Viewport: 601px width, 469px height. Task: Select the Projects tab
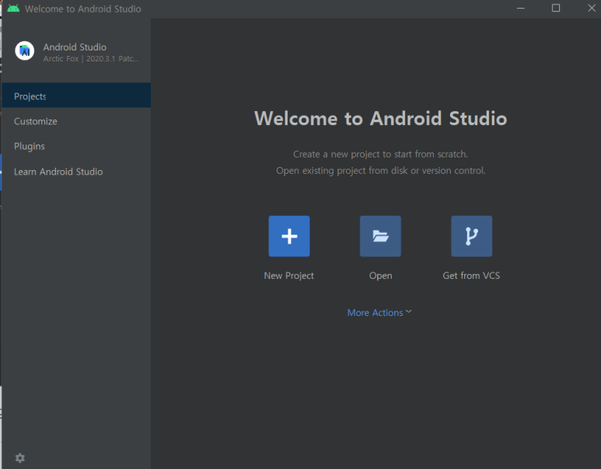tap(76, 95)
